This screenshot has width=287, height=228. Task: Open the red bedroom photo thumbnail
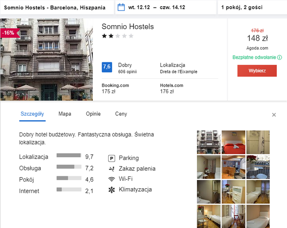tap(233, 142)
